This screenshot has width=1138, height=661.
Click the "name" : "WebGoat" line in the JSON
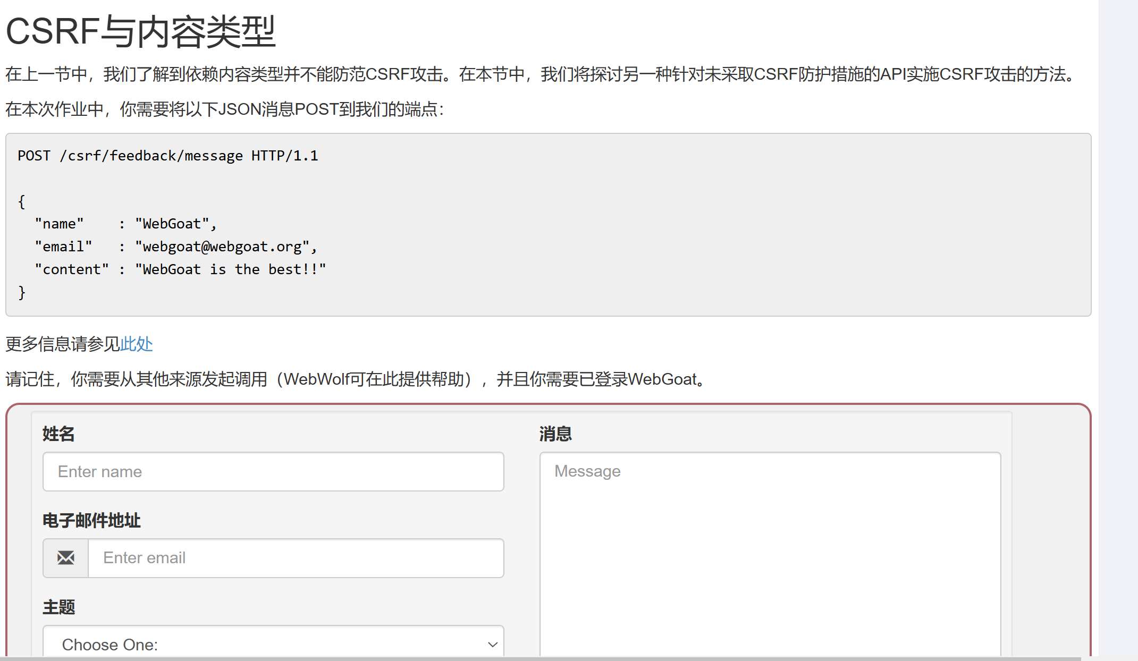(125, 224)
